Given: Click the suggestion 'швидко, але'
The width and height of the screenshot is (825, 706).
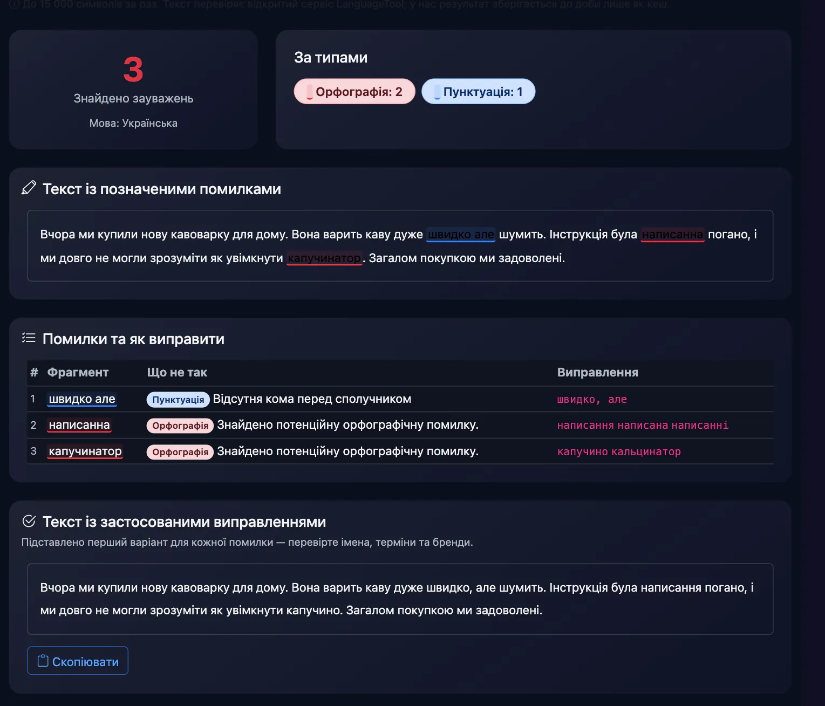Looking at the screenshot, I should (592, 400).
